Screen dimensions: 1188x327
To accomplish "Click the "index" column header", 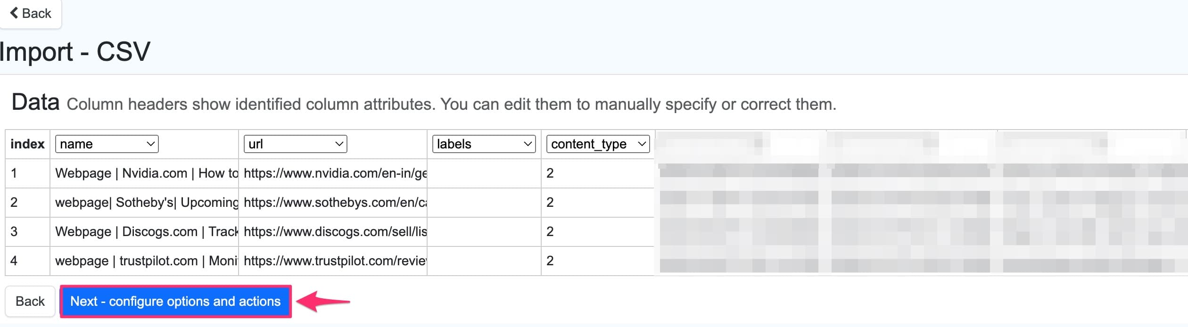I will (x=27, y=144).
